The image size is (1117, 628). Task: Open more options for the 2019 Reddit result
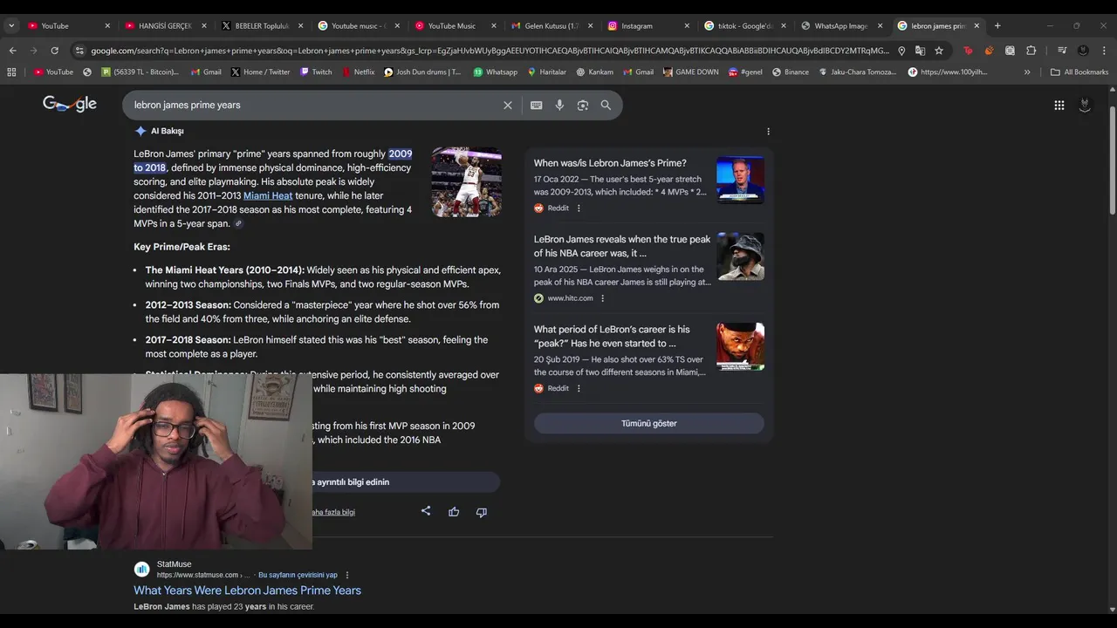[579, 388]
